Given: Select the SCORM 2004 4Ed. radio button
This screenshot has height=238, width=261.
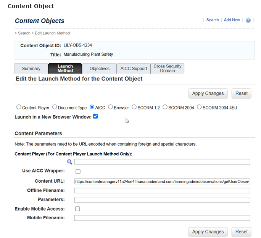Looking at the screenshot, I should coord(199,107).
